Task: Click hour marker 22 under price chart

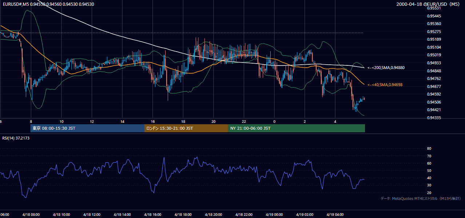Action: point(244,121)
